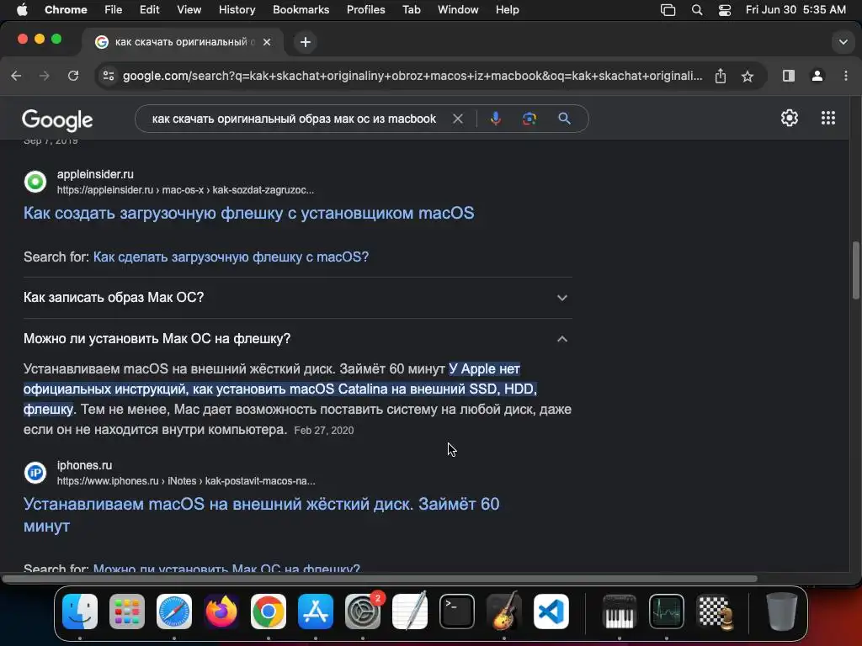Go back using the browser back arrow
This screenshot has width=862, height=646.
click(17, 76)
